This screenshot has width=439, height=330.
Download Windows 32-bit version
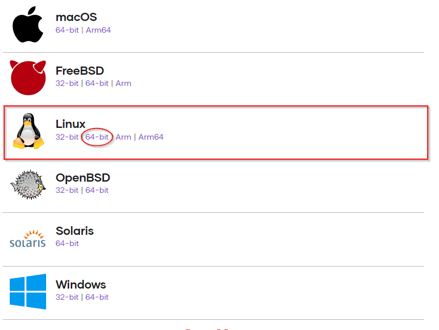(x=67, y=297)
